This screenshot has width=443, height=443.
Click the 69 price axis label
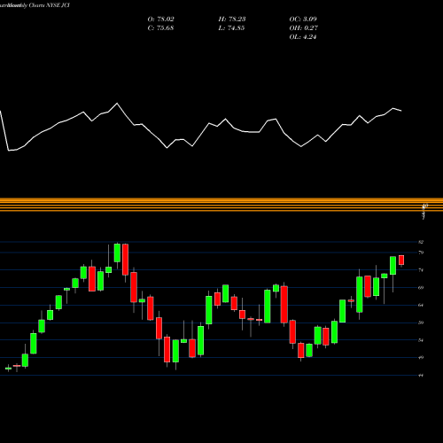[x=421, y=287]
